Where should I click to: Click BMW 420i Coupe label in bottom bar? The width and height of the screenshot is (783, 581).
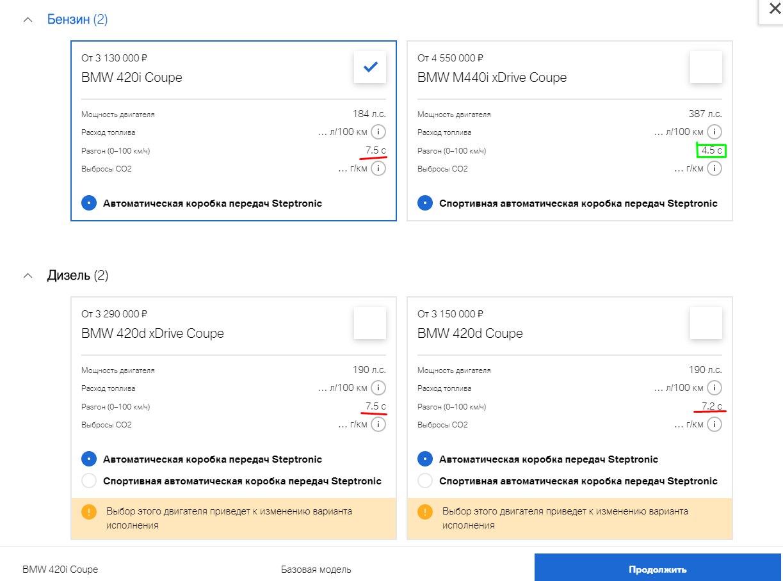coord(60,569)
